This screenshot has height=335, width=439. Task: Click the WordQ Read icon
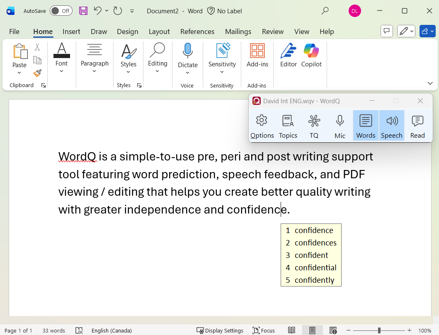point(417,125)
